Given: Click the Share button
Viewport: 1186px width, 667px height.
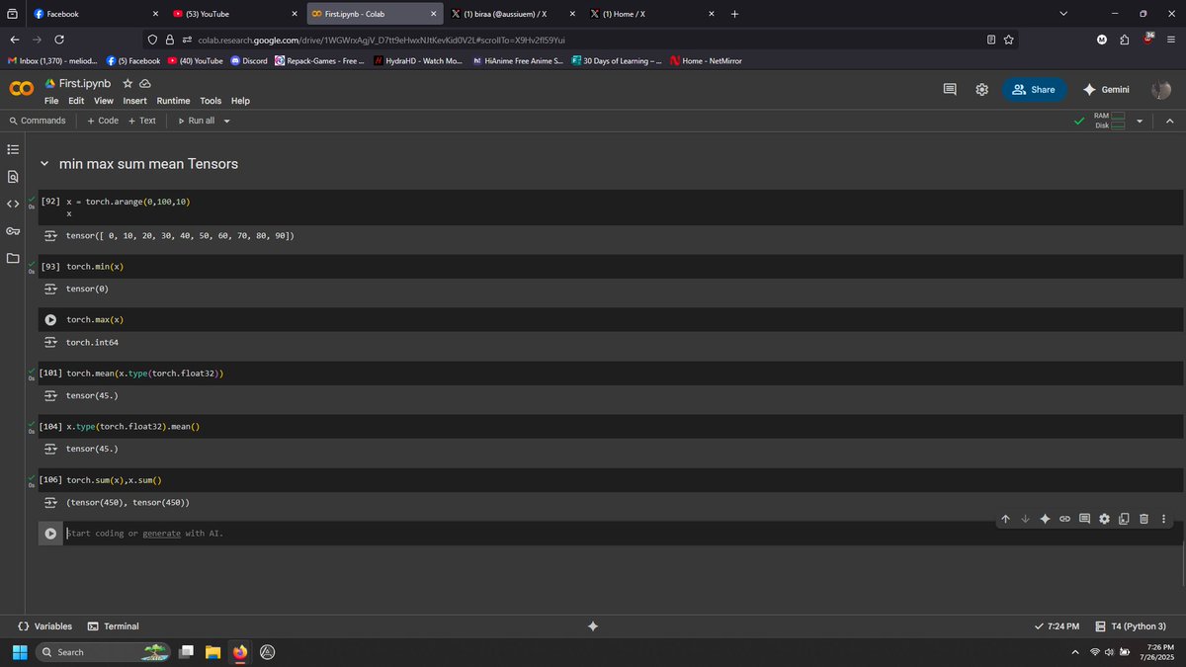Looking at the screenshot, I should pyautogui.click(x=1035, y=89).
